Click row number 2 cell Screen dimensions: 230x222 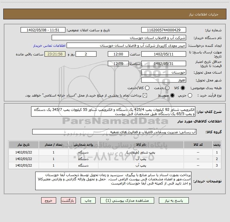pyautogui.click(x=217, y=159)
